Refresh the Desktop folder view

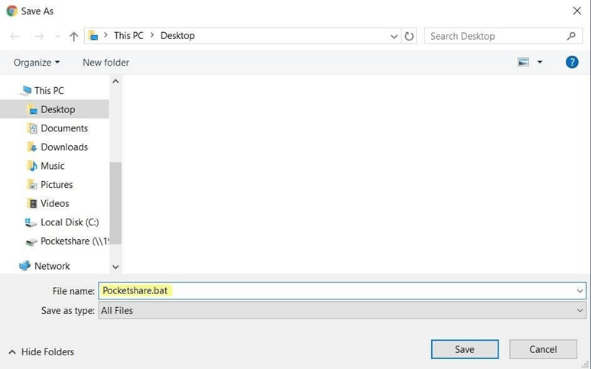409,36
